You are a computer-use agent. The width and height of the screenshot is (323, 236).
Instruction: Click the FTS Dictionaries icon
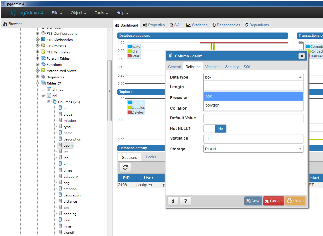pyautogui.click(x=43, y=39)
